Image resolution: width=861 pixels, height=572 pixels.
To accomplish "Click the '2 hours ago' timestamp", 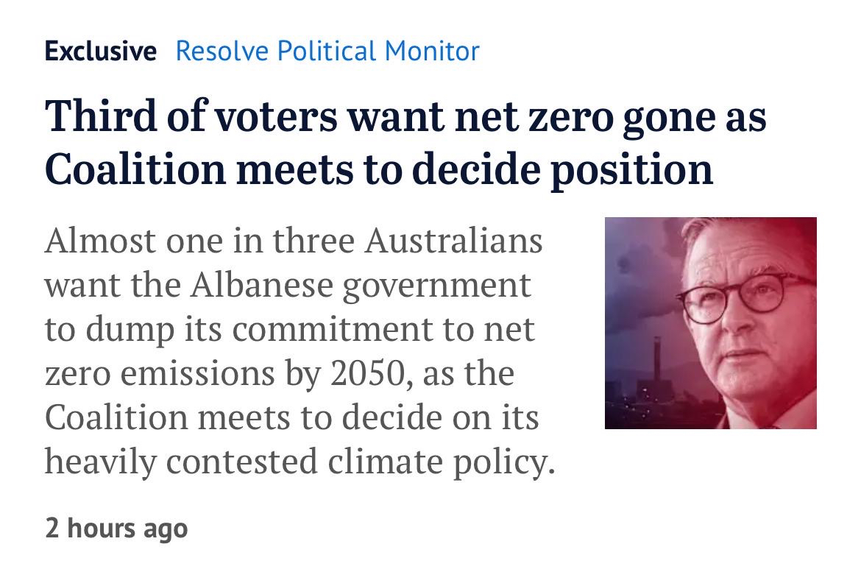I will [x=116, y=527].
